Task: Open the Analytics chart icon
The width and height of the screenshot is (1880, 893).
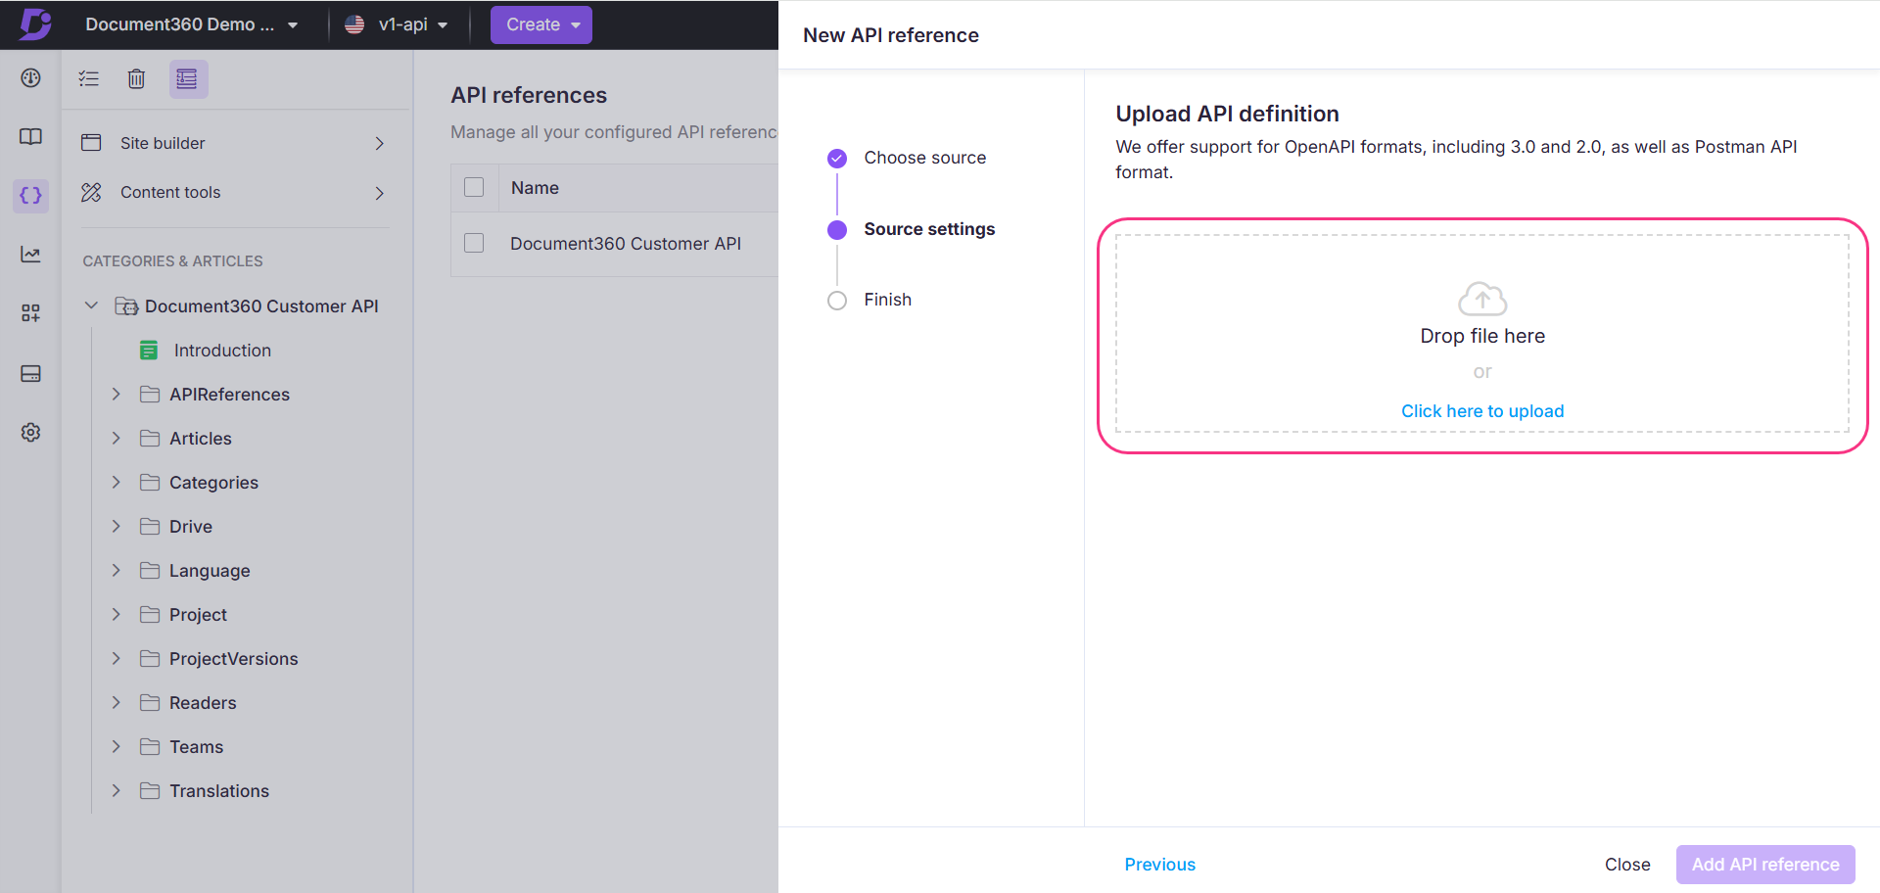Action: 30,254
